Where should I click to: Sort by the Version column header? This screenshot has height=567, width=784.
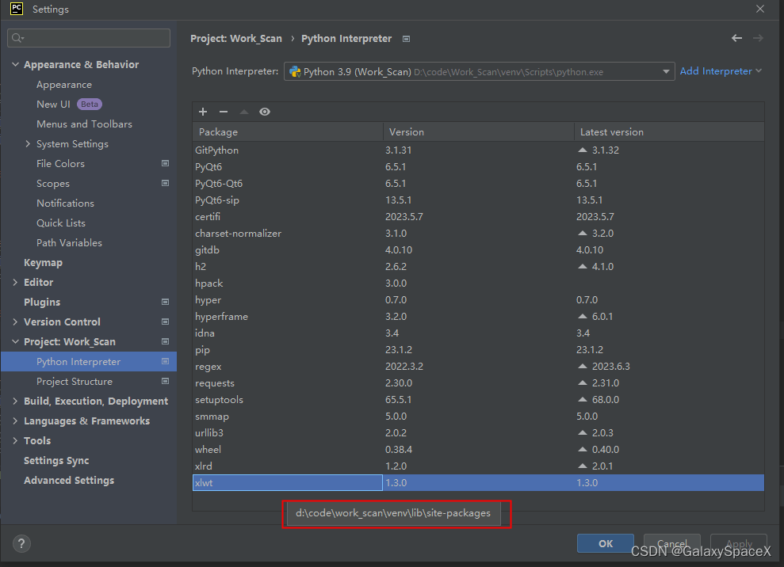coord(479,132)
